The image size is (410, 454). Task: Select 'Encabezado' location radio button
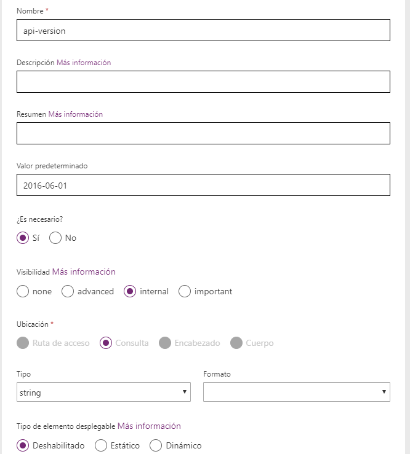165,343
